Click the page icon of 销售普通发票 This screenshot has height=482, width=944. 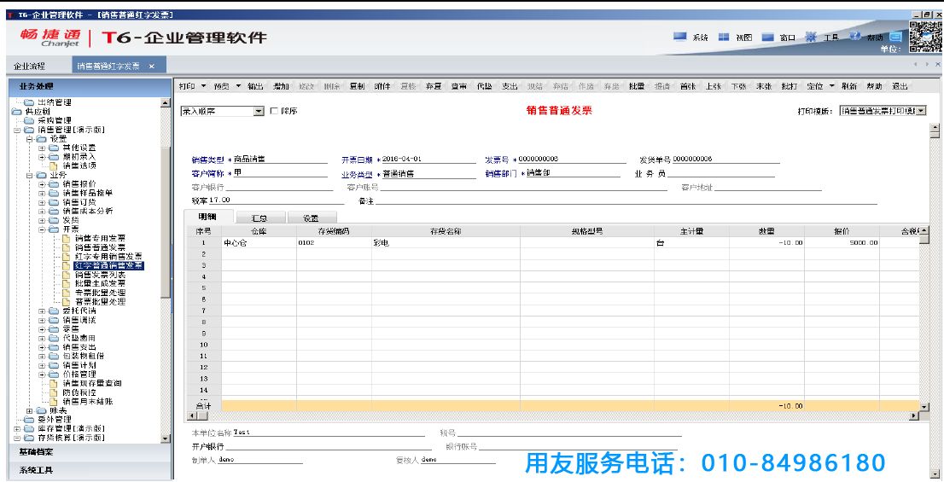click(67, 247)
